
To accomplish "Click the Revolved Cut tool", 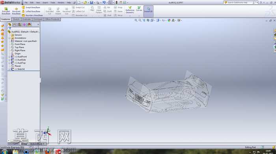I will pos(67,11).
